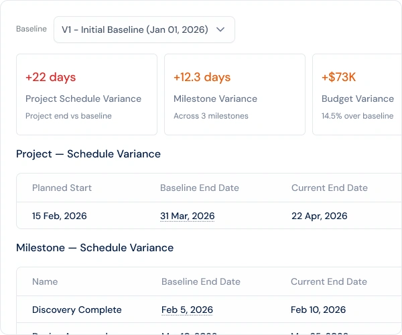Click the underlined Feb 5, 2026 date
This screenshot has width=402, height=335.
click(187, 310)
